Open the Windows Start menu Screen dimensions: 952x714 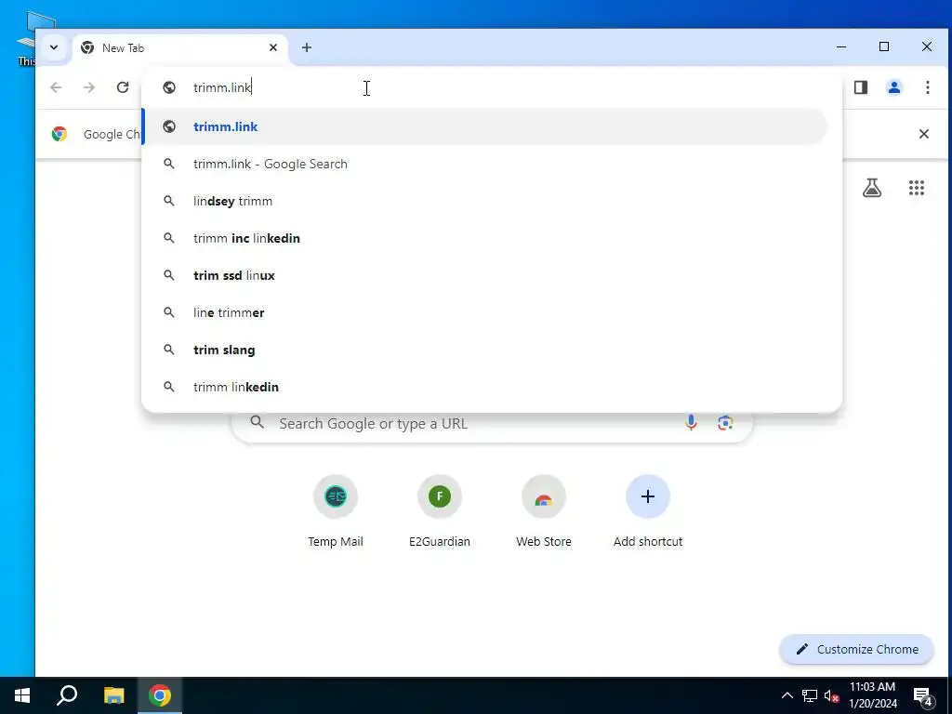coord(22,695)
